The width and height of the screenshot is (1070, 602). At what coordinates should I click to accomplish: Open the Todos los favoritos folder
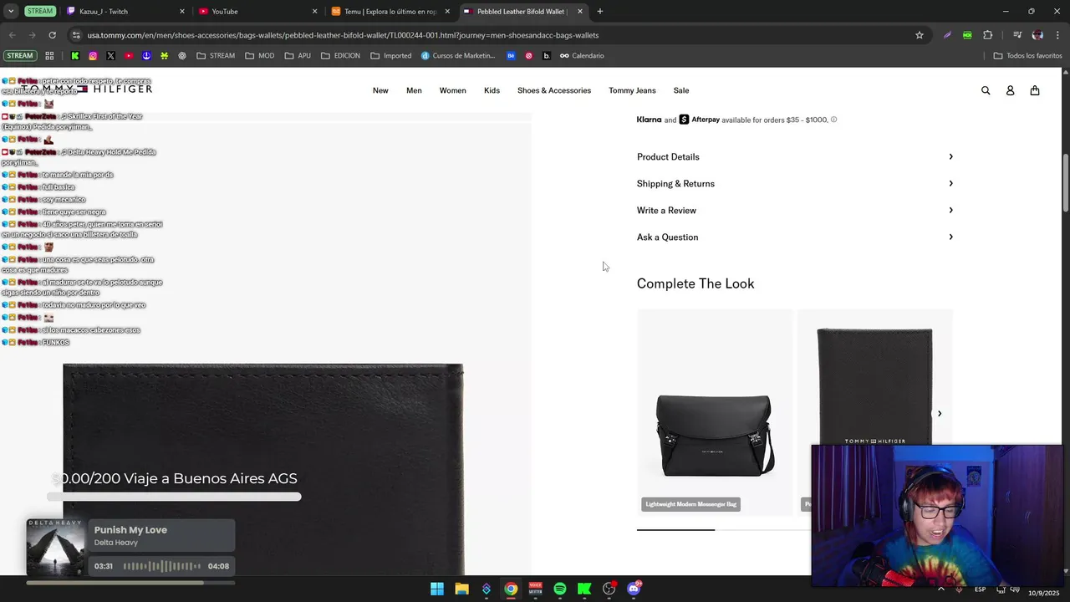click(1027, 56)
